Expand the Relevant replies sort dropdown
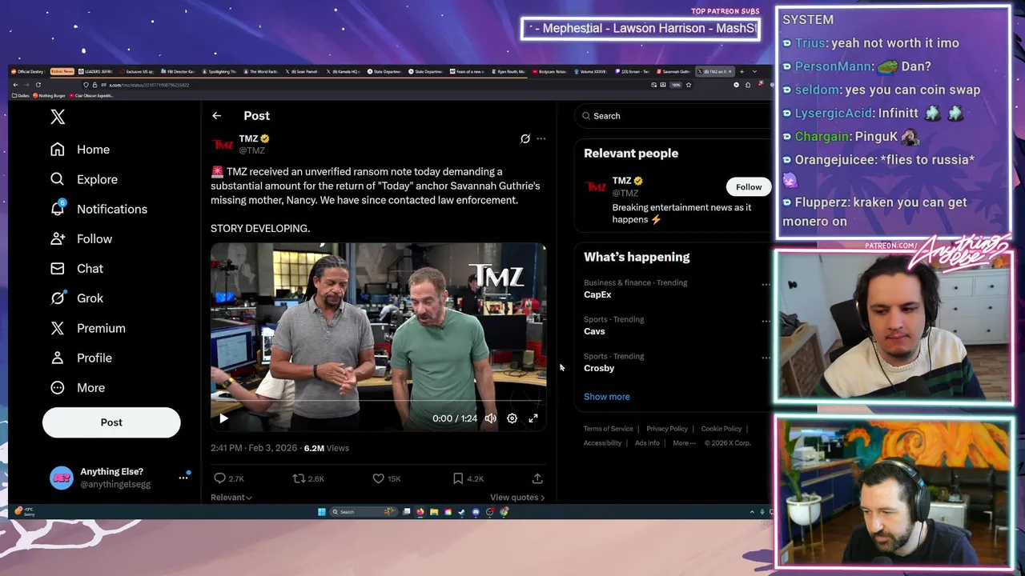The width and height of the screenshot is (1025, 576). pos(231,498)
